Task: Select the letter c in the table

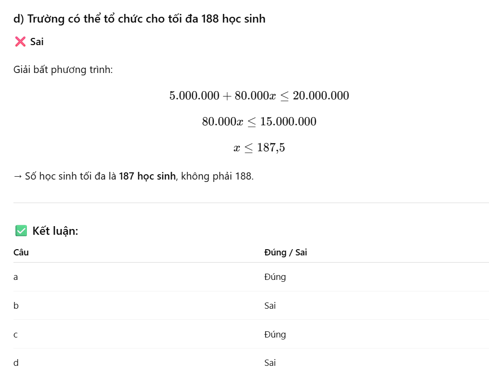Action: (16, 334)
